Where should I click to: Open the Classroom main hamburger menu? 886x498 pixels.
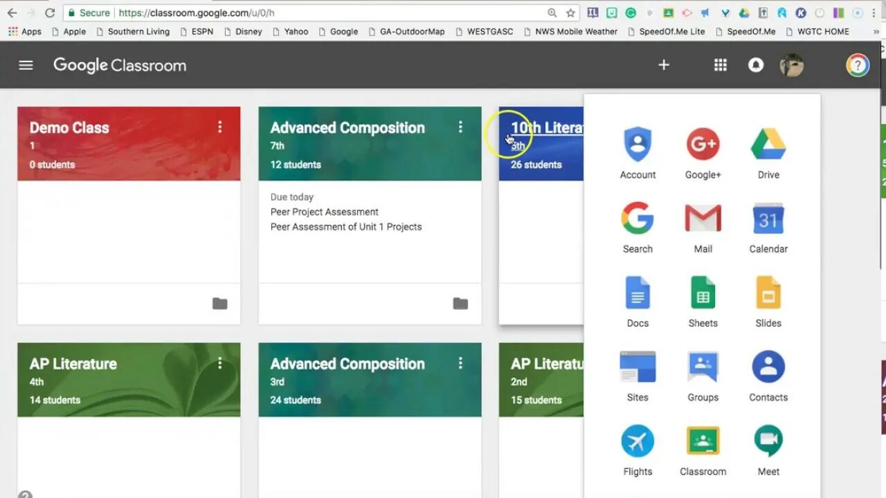coord(26,65)
